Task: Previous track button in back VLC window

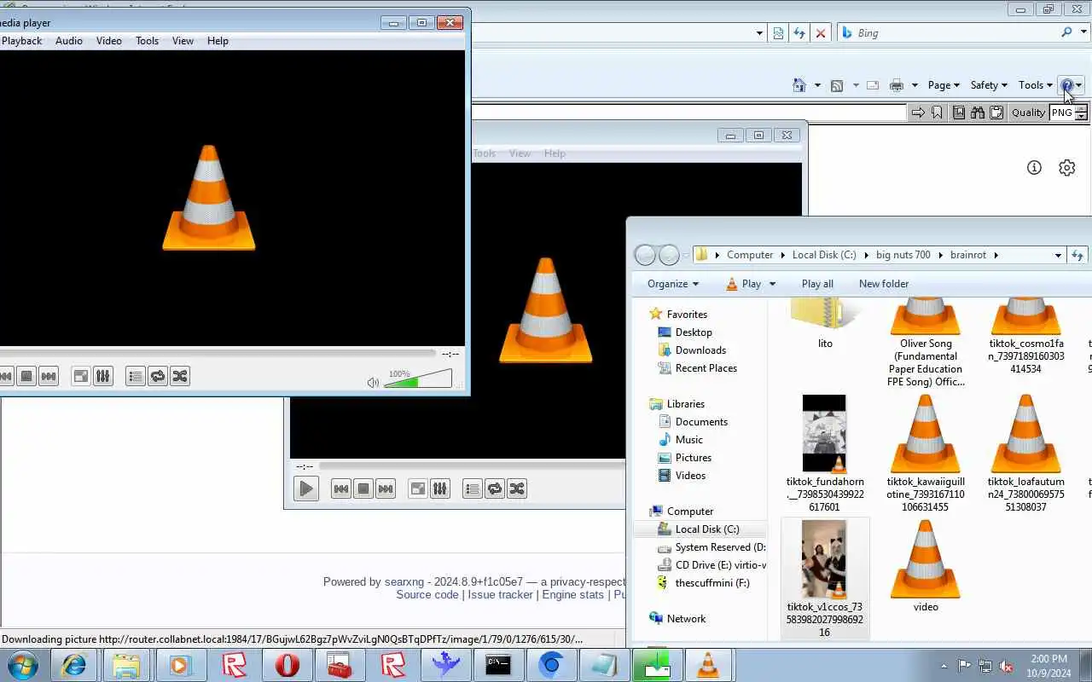Action: point(340,488)
